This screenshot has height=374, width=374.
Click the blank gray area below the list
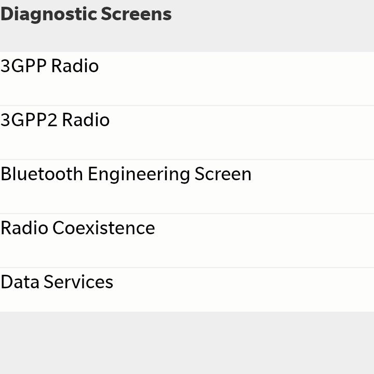click(x=187, y=343)
